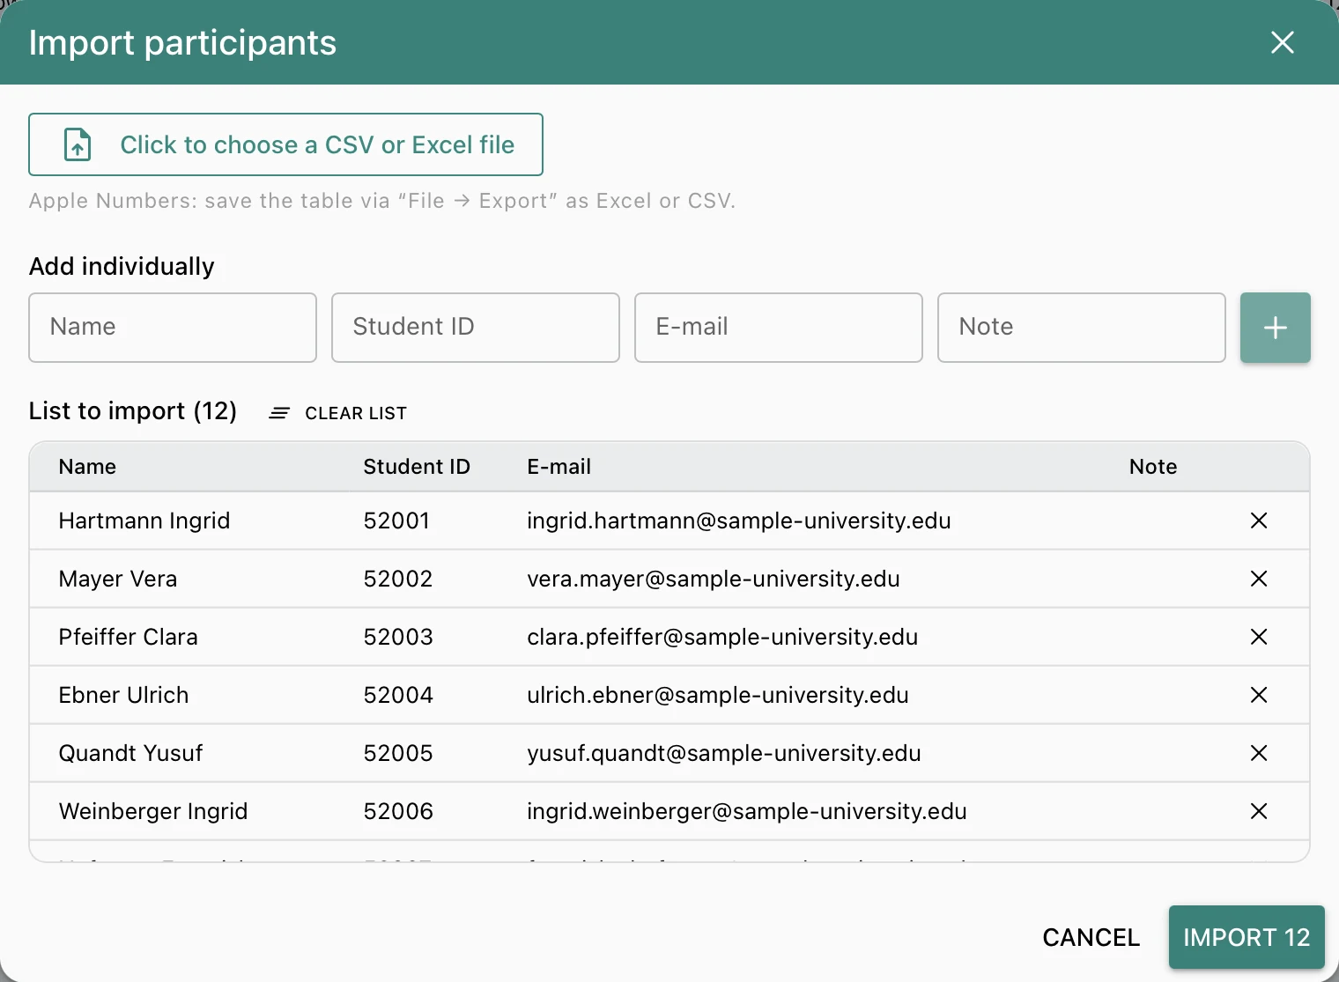Click email vera.mayer@sample-university.edu
Screen dimensions: 1339x982
714,579
